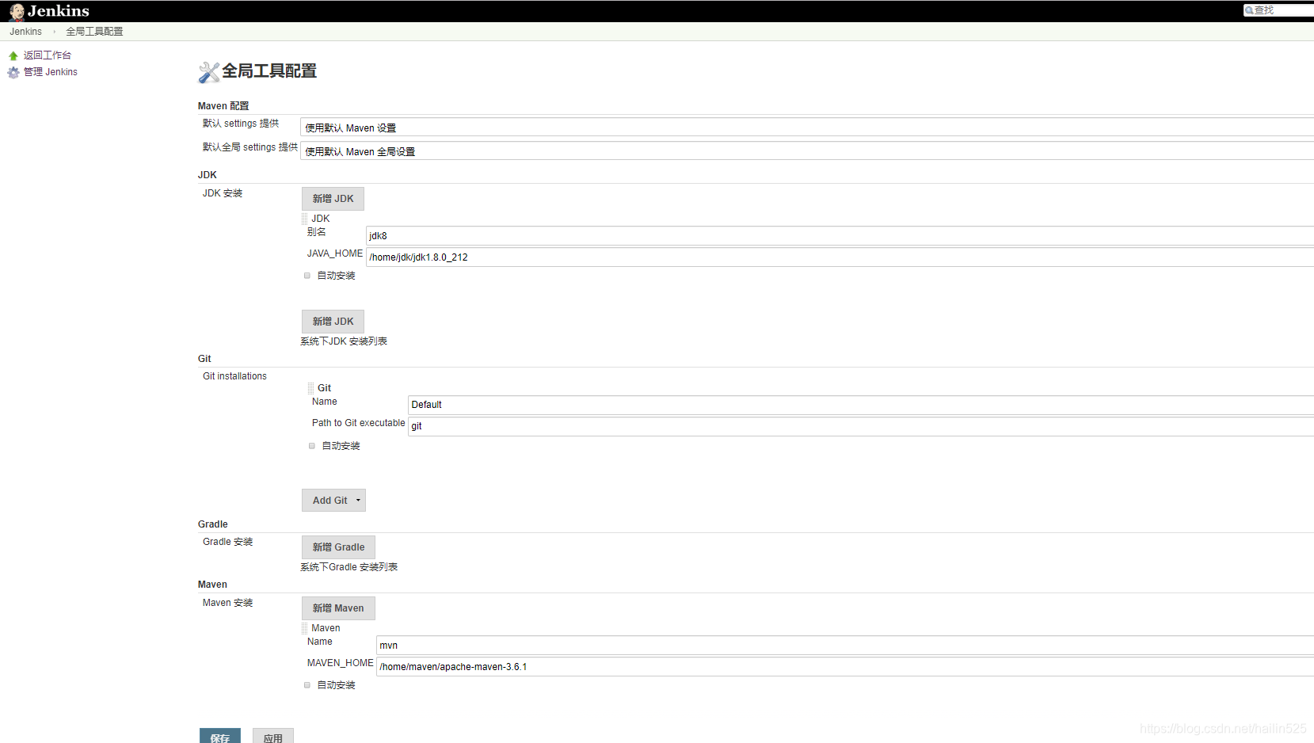Click the tools icon beside 全局工具配置 title
1314x743 pixels.
point(208,72)
